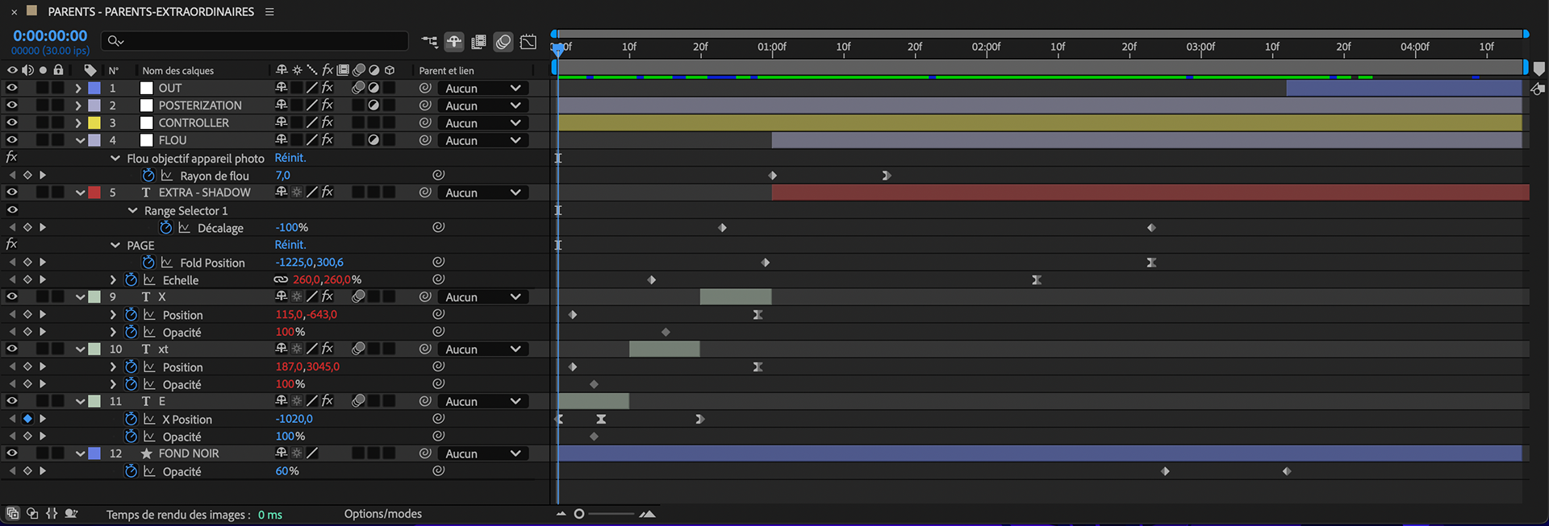The image size is (1549, 526).
Task: Click the toggle switches panel icon bottom-left
Action: [12, 513]
